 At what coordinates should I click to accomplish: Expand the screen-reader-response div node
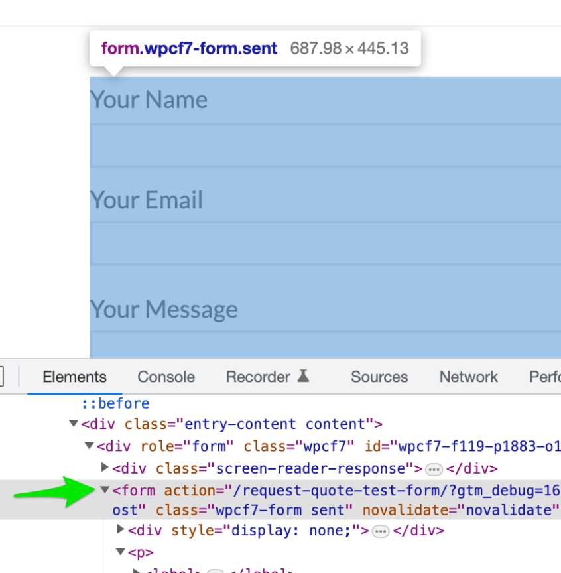pos(105,468)
